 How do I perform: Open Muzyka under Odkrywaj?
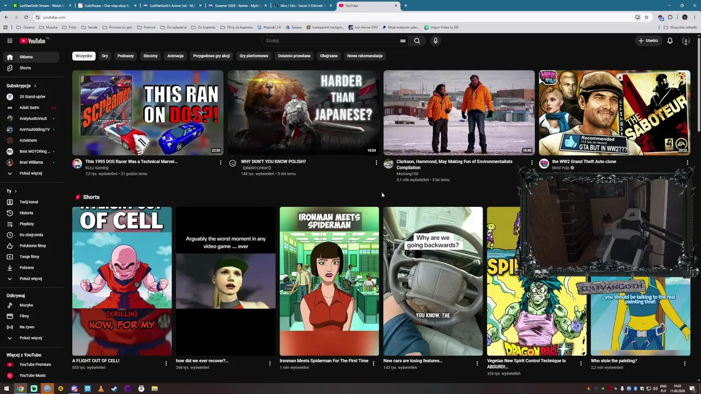coord(31,305)
